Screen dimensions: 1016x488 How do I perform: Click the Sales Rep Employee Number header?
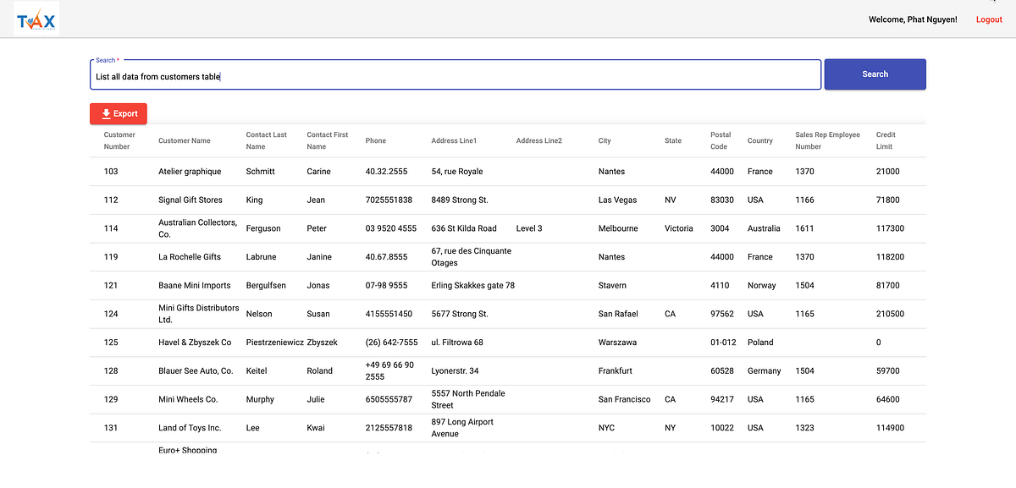coord(826,140)
